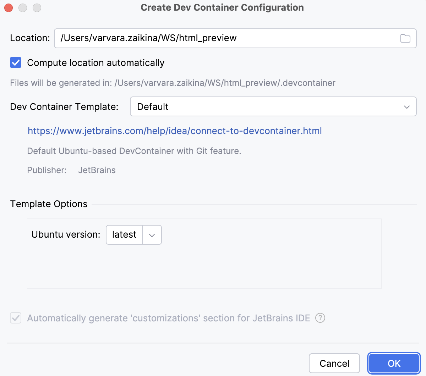The image size is (426, 376).
Task: Click the dialog title Create Dev Container Configuration
Action: [x=222, y=7]
